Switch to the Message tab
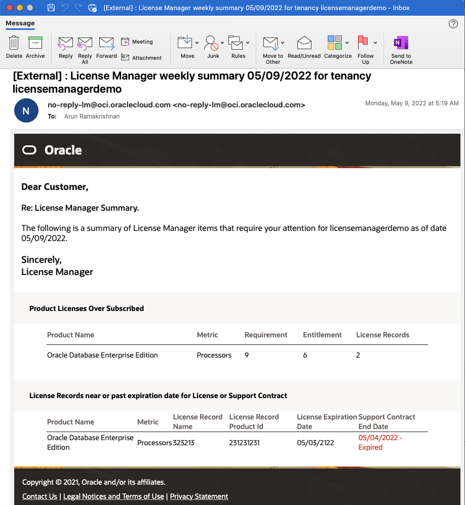Screen dimensions: 465x505 [x=20, y=23]
